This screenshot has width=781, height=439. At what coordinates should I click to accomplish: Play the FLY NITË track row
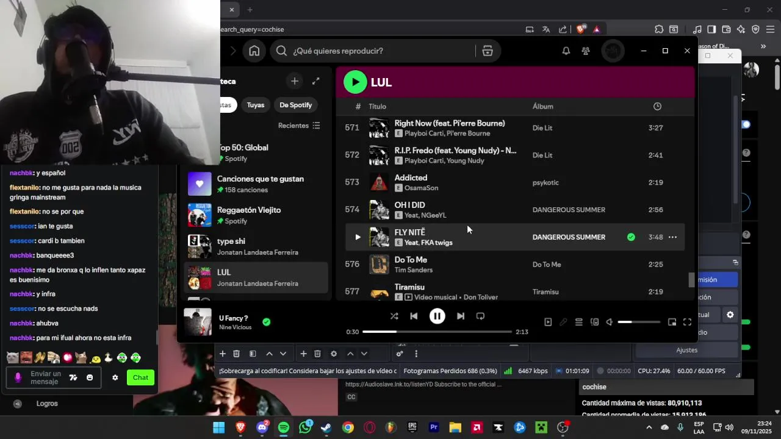(358, 237)
